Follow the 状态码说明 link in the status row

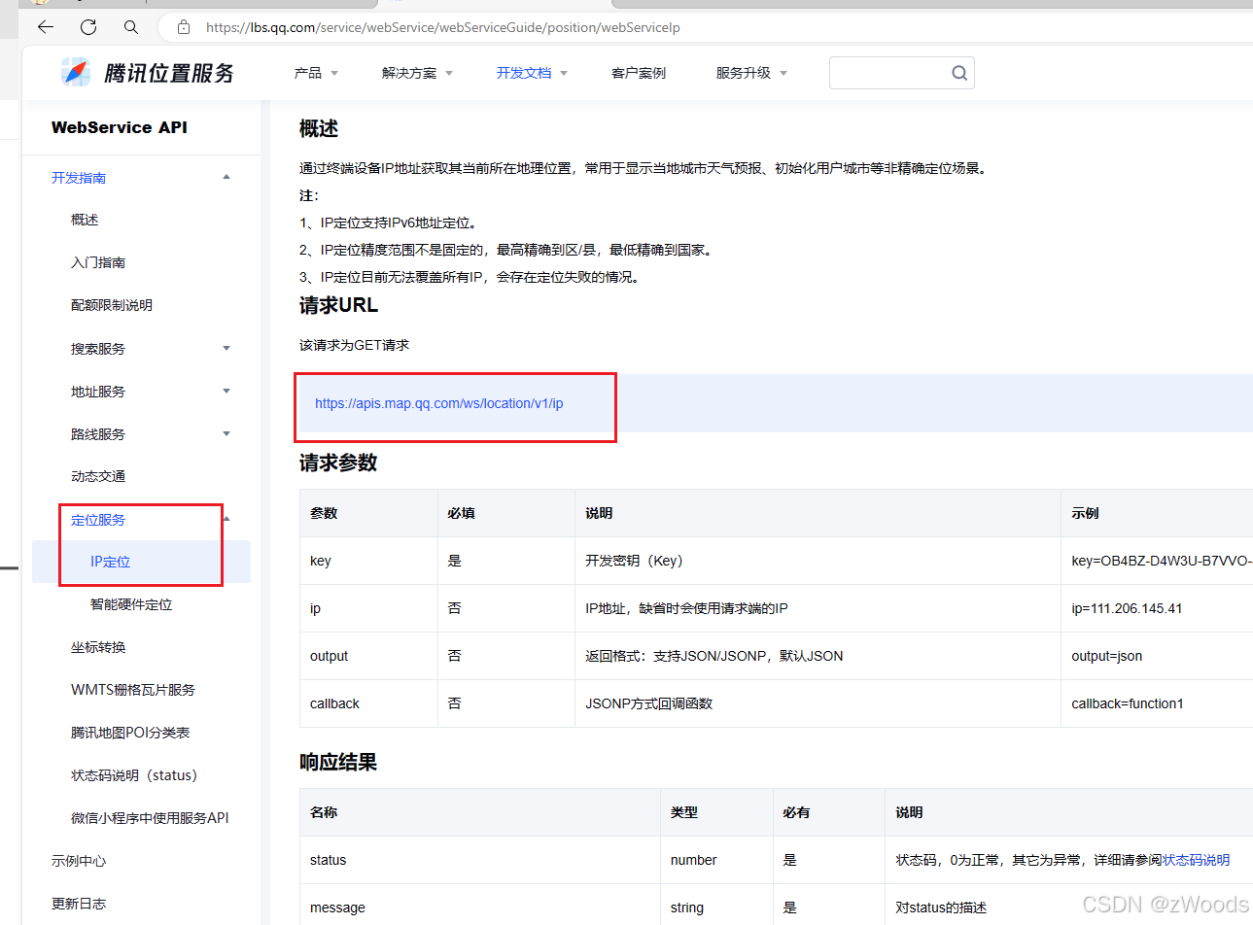click(x=1196, y=860)
